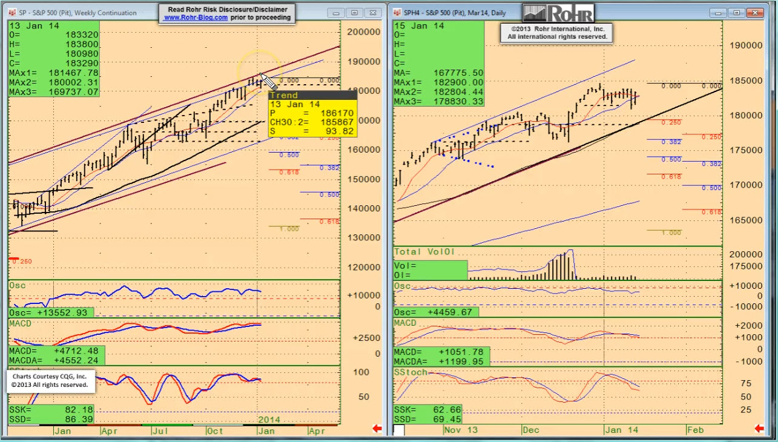778x442 pixels.
Task: Click red arrow at daily chart bottom right
Action: [760, 429]
